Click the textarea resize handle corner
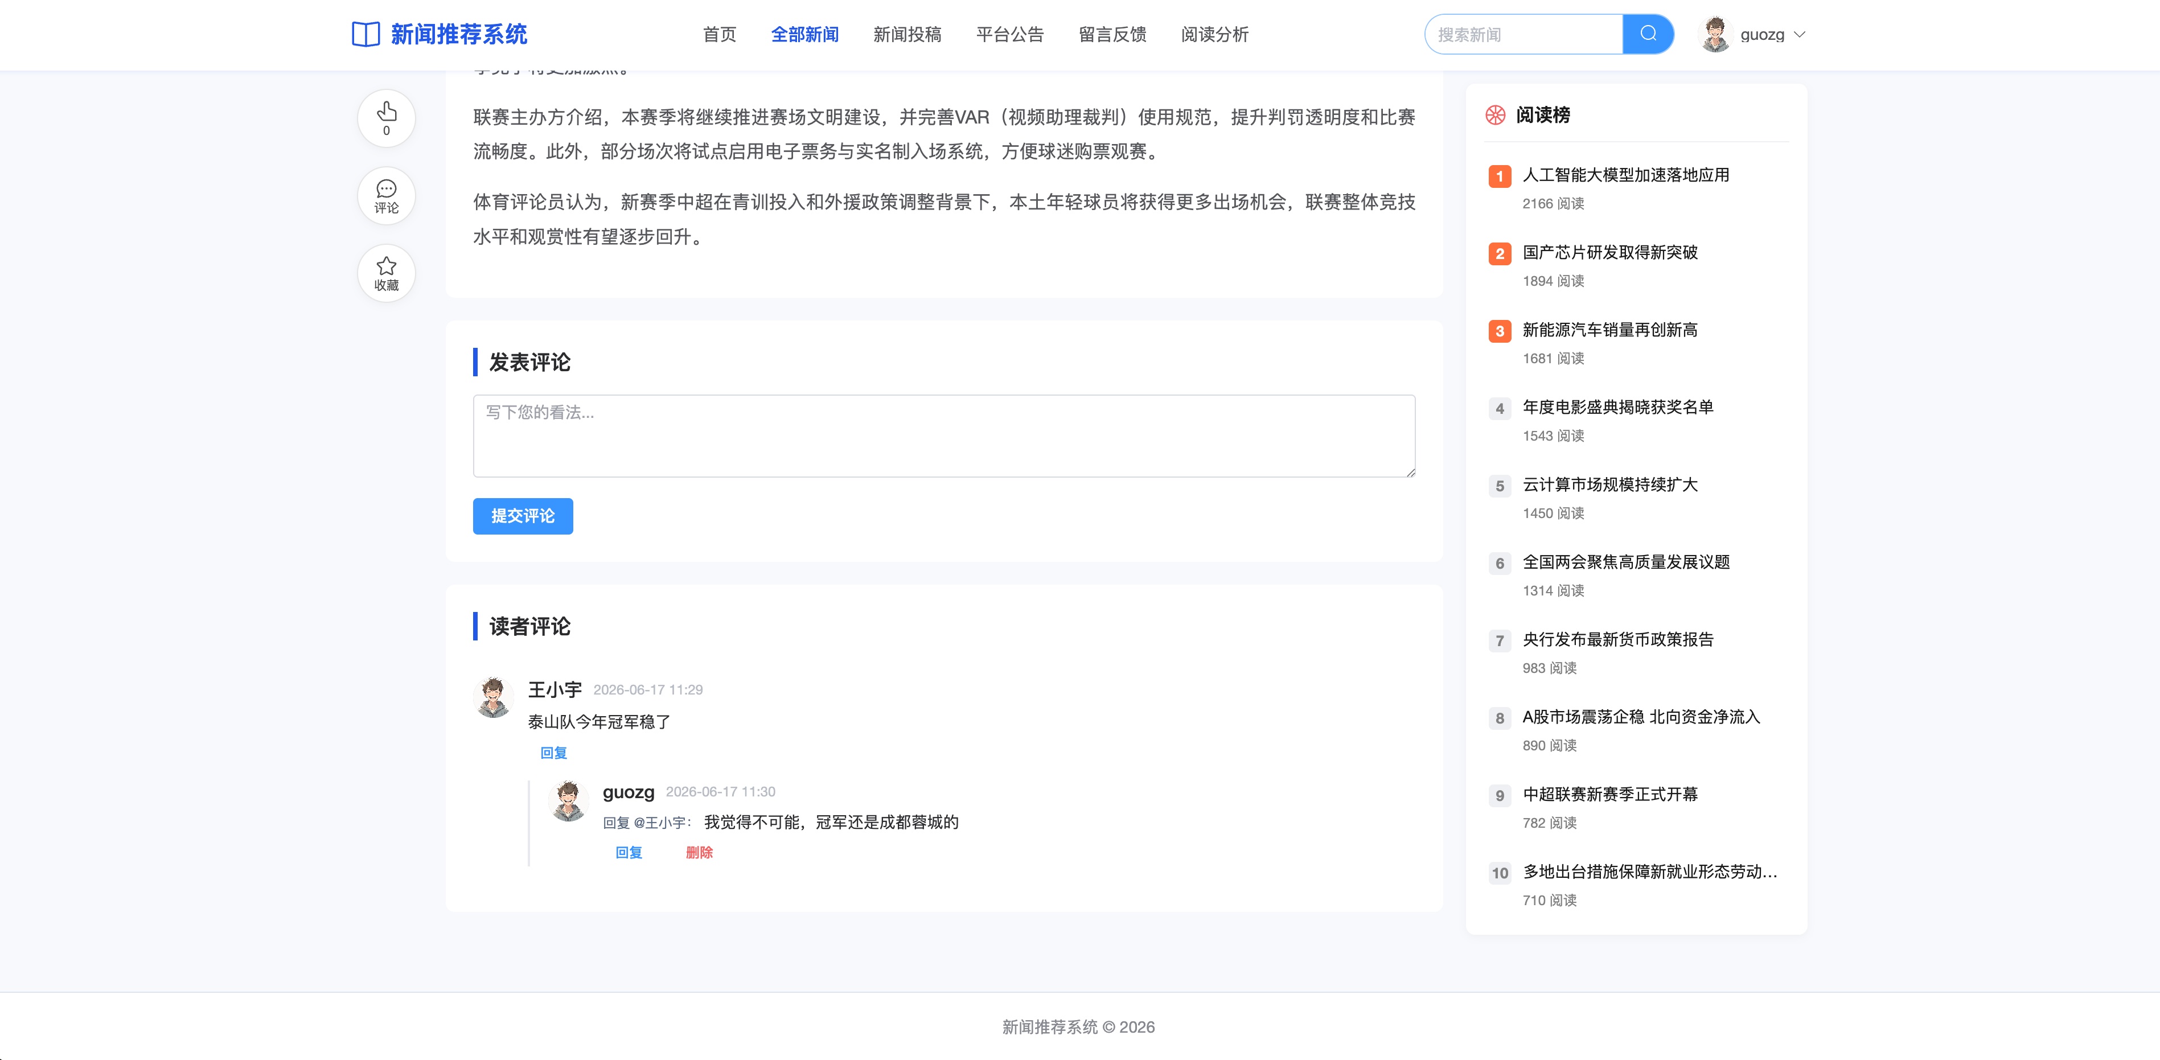Screen dimensions: 2160x1060 click(1410, 472)
